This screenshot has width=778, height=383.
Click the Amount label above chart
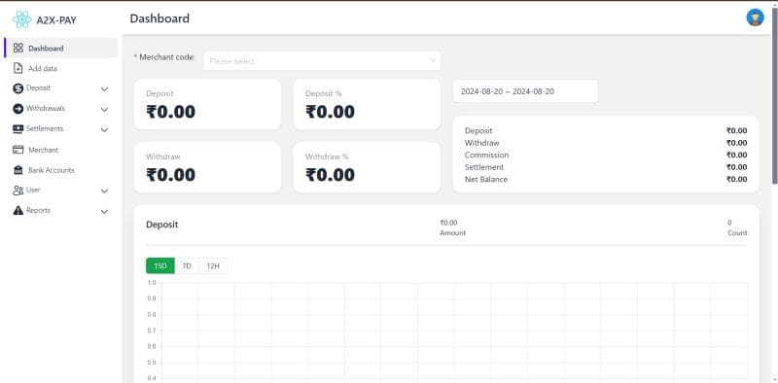click(x=453, y=232)
